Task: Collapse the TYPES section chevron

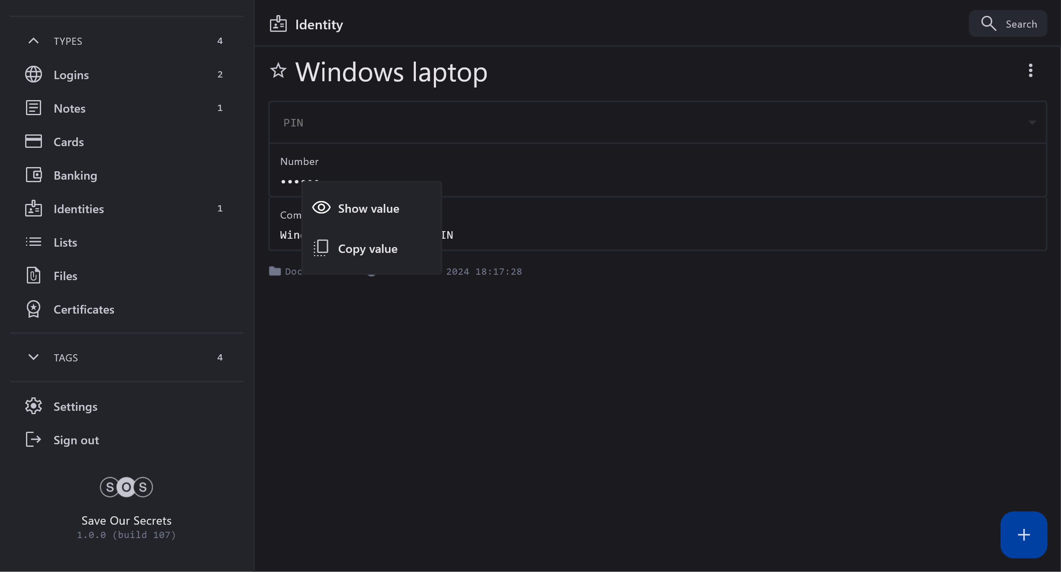Action: point(33,41)
